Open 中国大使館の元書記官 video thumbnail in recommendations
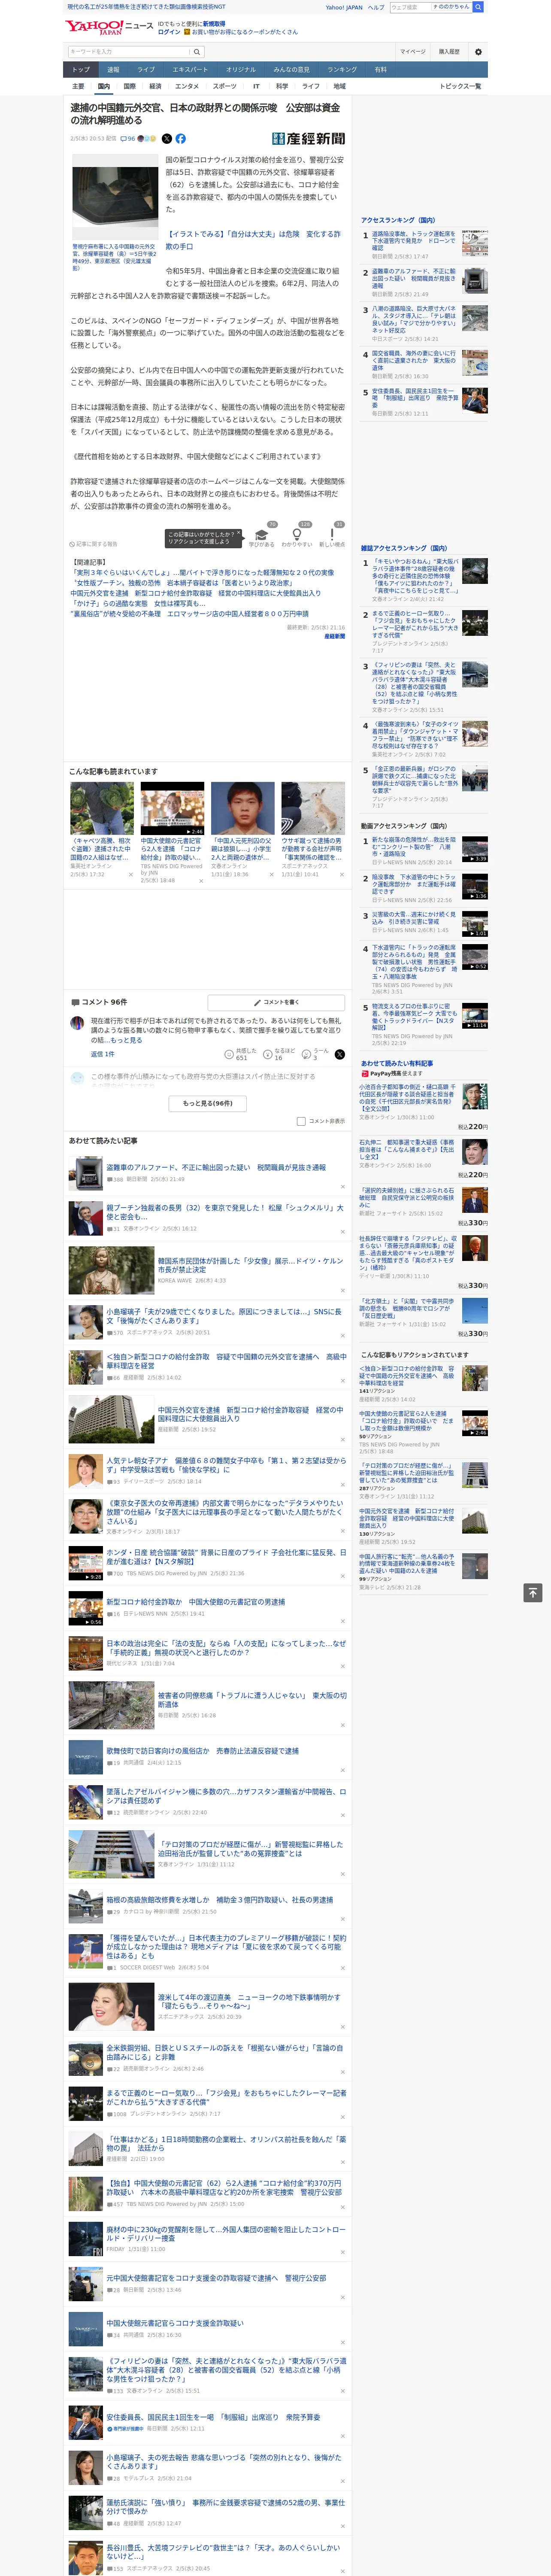Screen dimensions: 551x2576 point(172,808)
